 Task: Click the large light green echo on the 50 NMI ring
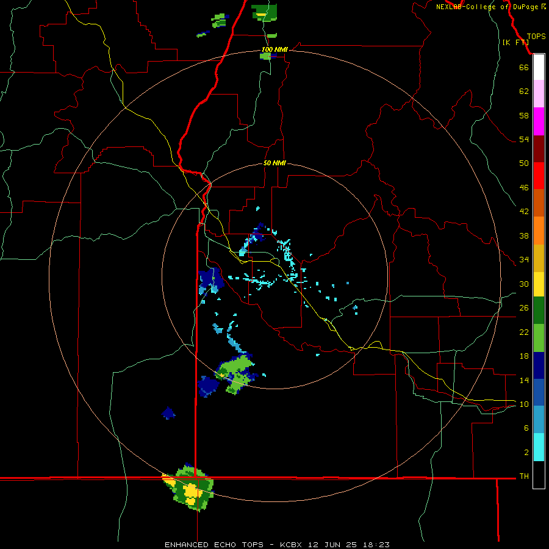235,374
